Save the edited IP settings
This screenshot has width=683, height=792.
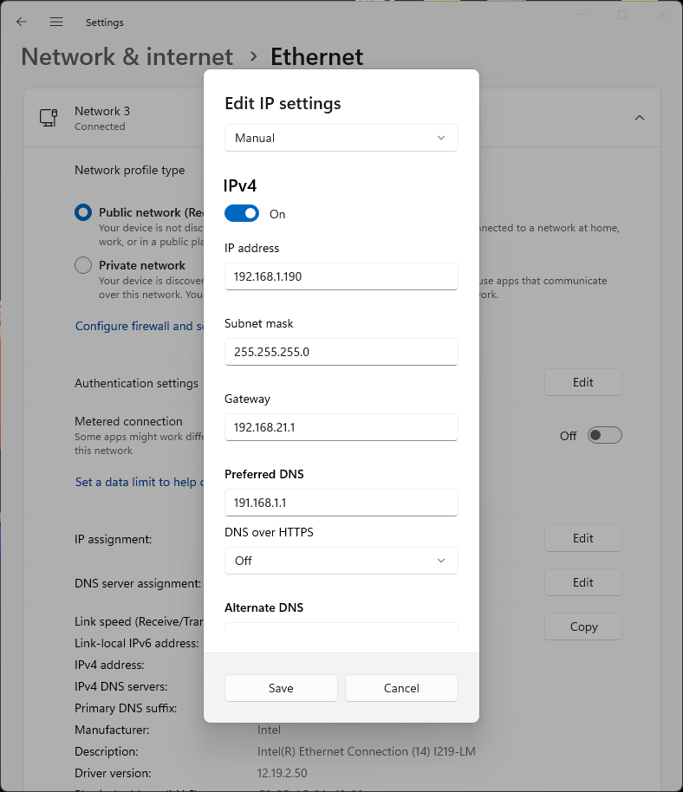click(x=281, y=688)
